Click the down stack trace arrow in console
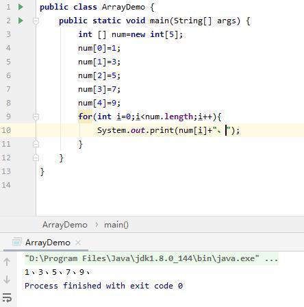304x307 pixels. pyautogui.click(x=7, y=280)
